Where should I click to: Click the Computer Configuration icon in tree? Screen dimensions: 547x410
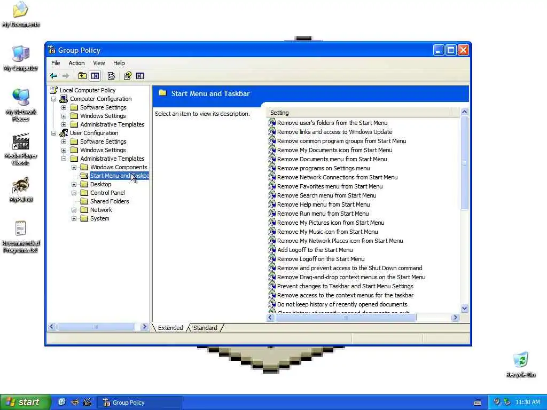click(64, 99)
